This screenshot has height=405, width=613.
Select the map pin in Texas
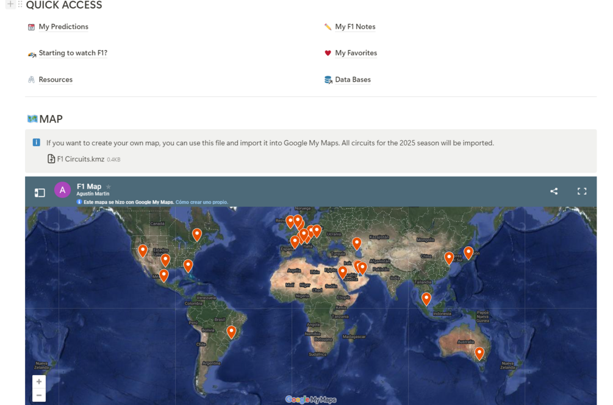click(165, 260)
